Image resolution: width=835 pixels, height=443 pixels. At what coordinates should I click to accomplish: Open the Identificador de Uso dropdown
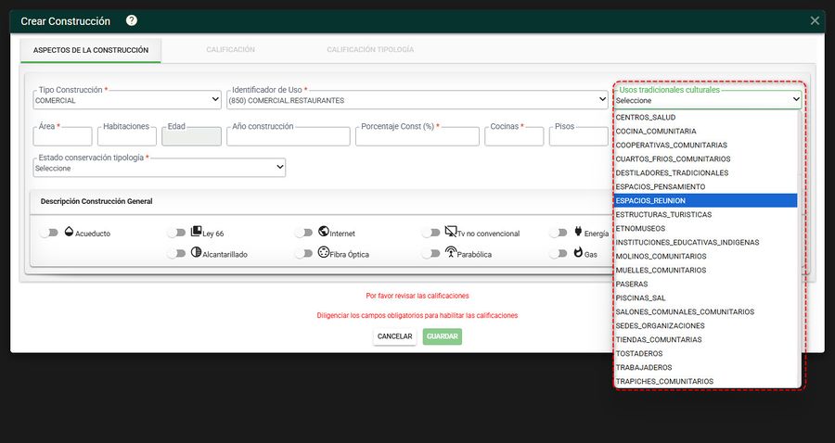tap(417, 100)
